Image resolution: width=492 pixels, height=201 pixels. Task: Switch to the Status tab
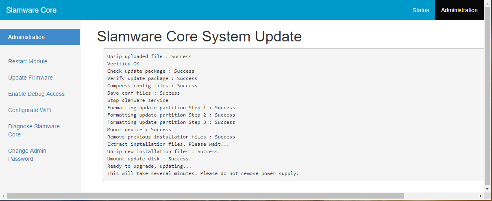point(421,10)
